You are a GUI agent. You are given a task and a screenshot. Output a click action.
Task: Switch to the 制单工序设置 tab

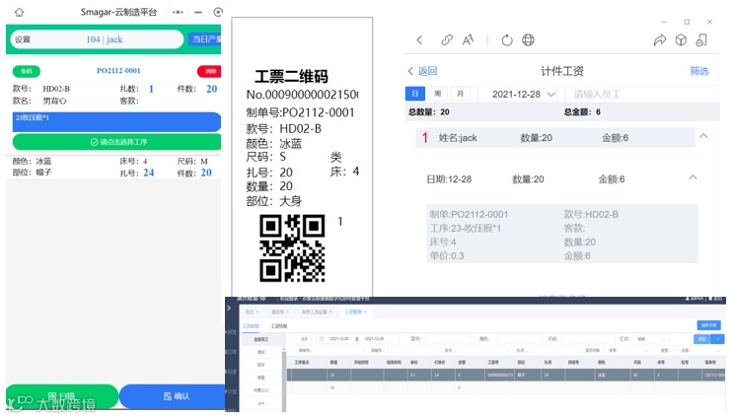pos(315,312)
